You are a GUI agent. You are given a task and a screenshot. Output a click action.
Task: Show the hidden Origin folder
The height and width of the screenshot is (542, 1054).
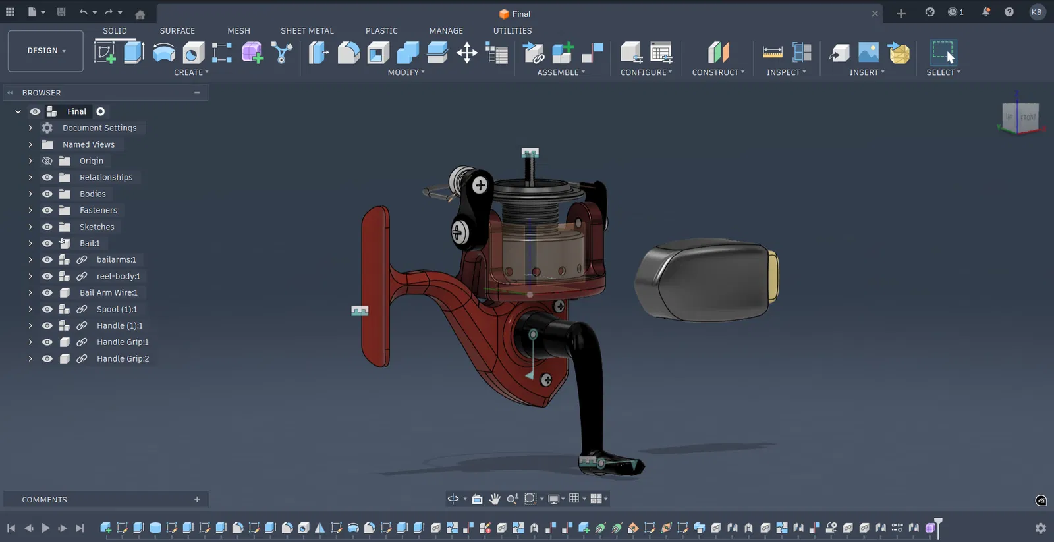click(x=47, y=161)
